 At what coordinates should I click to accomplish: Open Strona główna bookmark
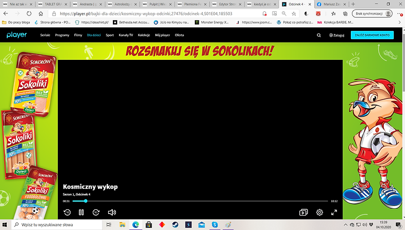[x=53, y=23]
